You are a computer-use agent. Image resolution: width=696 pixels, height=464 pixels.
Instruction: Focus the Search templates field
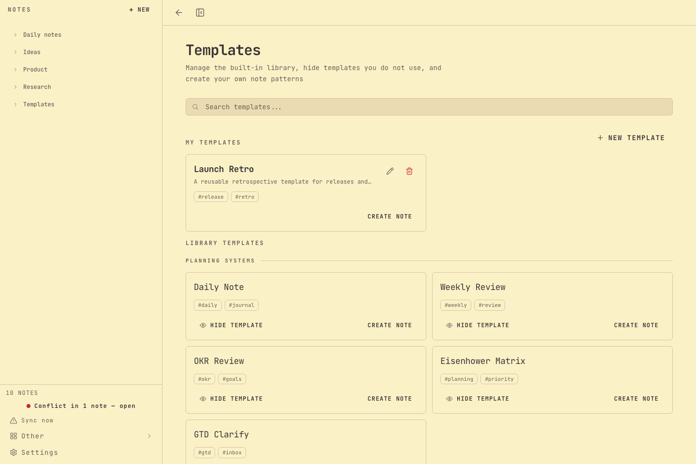coord(429,107)
